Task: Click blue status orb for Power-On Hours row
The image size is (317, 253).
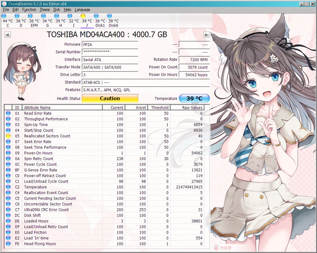Action: (8, 153)
